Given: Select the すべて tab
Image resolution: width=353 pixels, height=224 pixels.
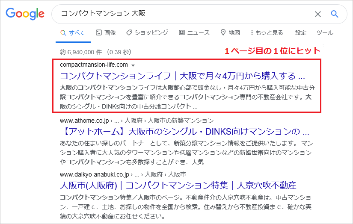Looking at the screenshot, I should (73, 33).
